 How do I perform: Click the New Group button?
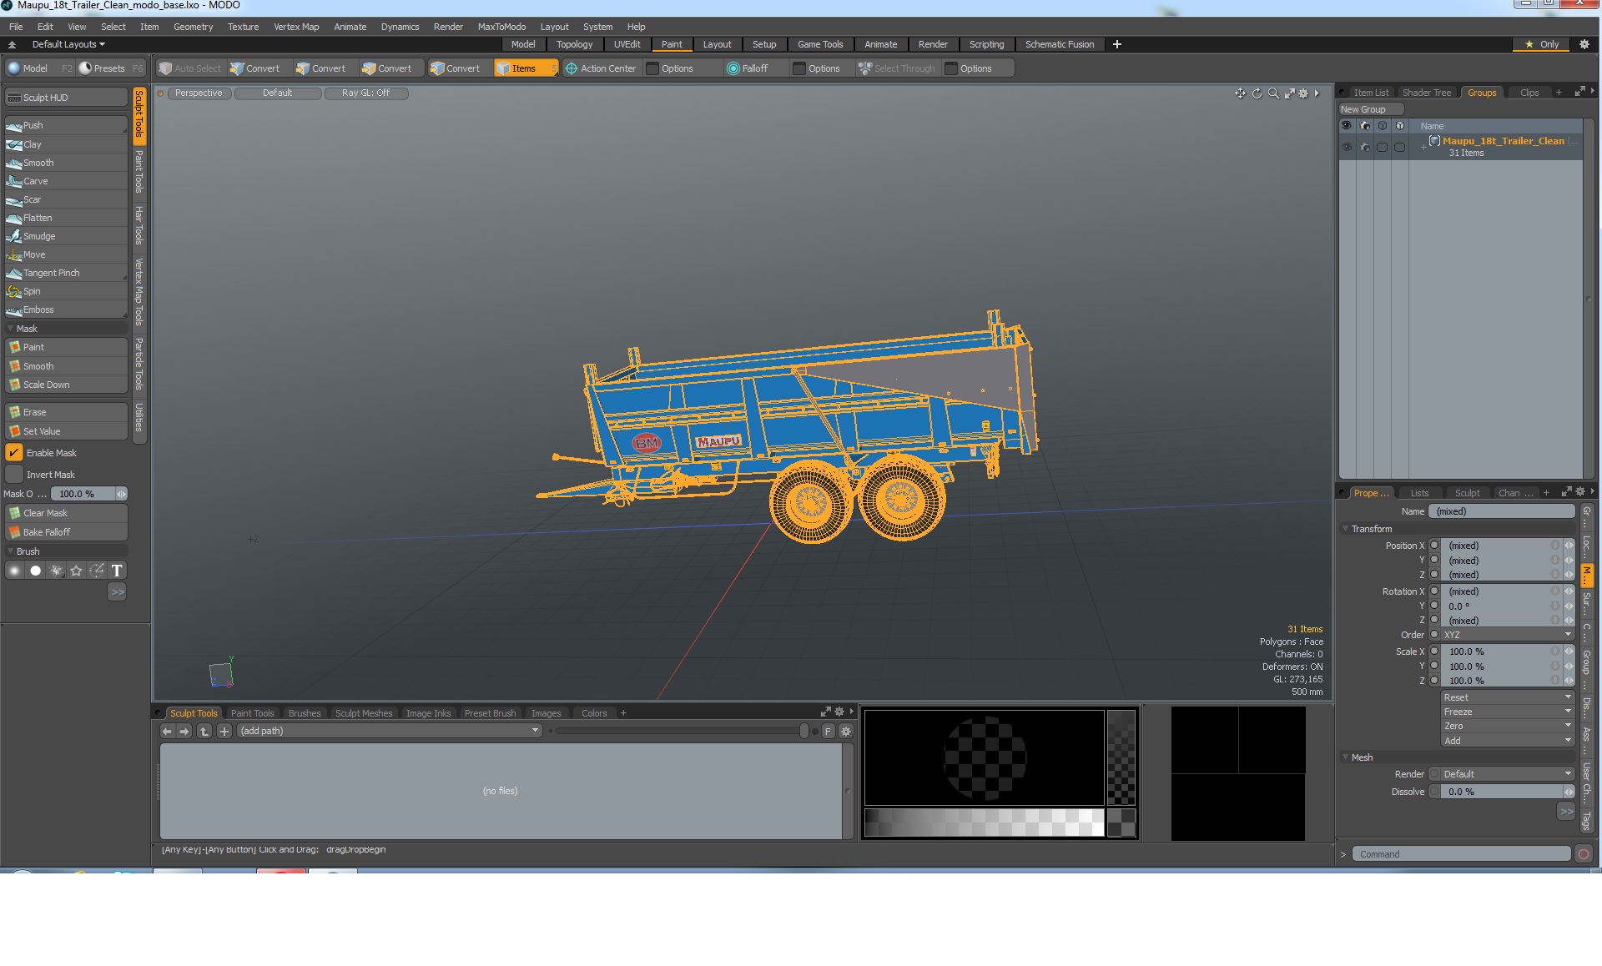[1370, 109]
